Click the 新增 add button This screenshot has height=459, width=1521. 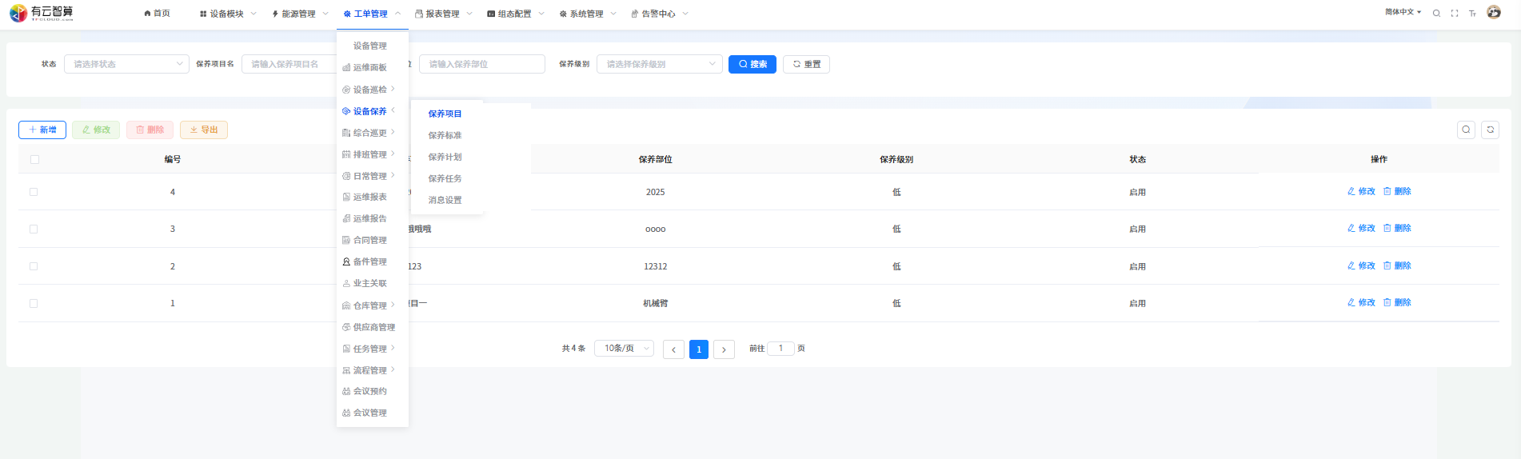tap(42, 130)
